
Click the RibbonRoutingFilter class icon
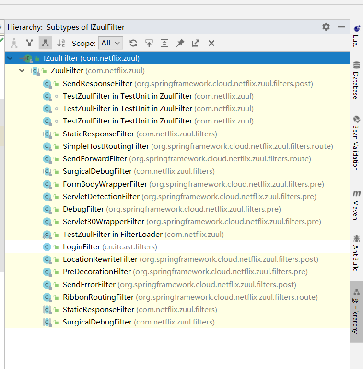click(47, 297)
